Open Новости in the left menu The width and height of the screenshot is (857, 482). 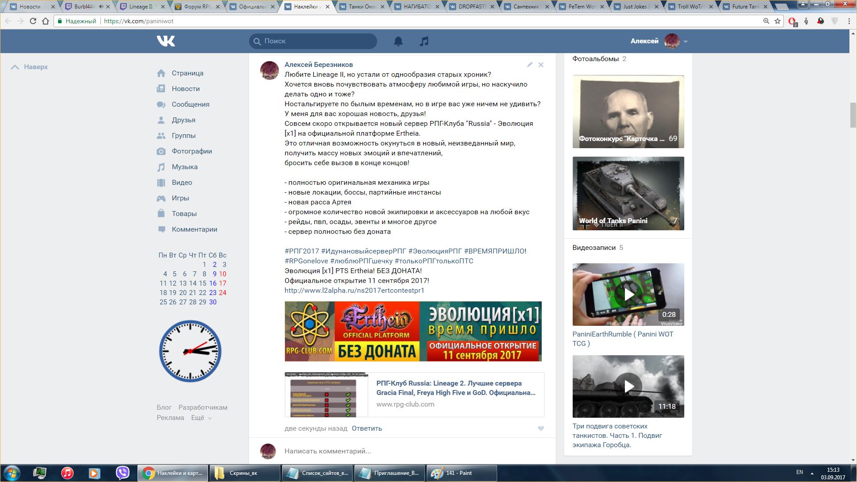coord(186,89)
